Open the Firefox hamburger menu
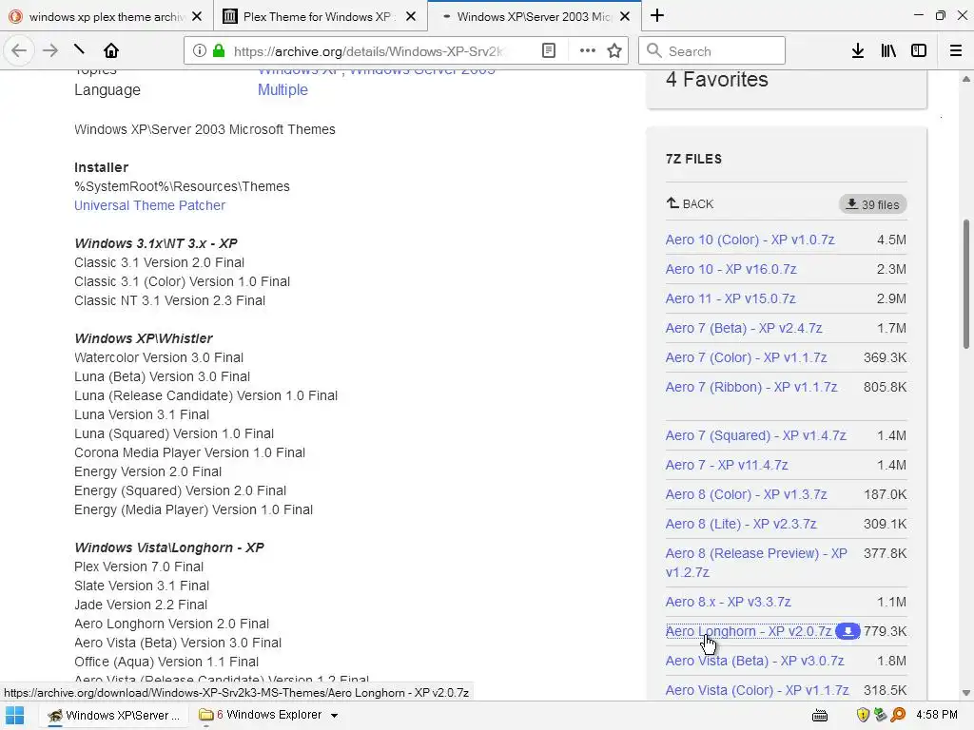 point(955,50)
